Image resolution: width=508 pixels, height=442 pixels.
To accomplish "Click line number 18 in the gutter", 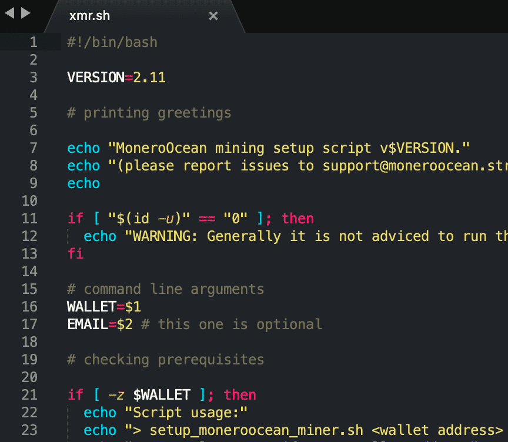I will (x=30, y=342).
